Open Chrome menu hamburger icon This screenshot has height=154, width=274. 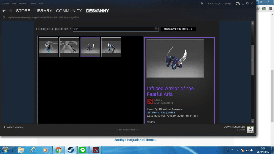tap(271, 8)
